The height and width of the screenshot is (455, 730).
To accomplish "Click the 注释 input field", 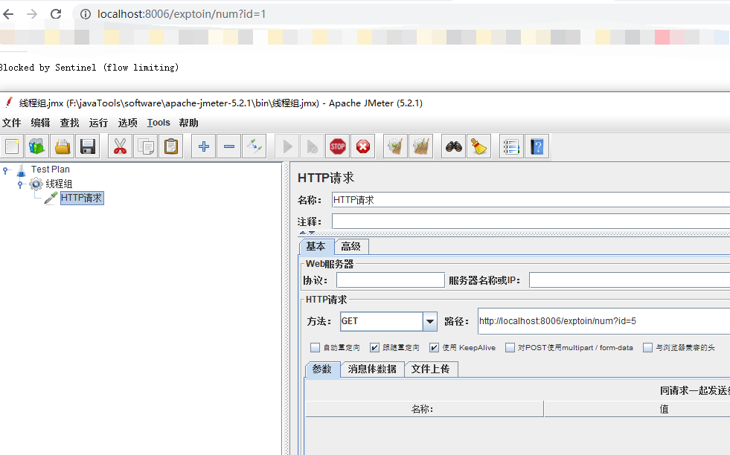I will tap(531, 222).
